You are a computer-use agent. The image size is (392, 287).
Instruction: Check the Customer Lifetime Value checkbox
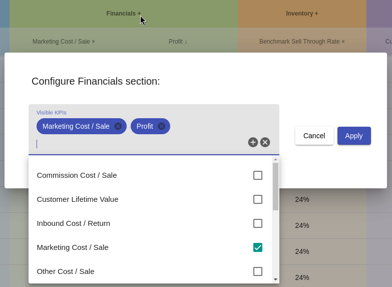pos(258,199)
